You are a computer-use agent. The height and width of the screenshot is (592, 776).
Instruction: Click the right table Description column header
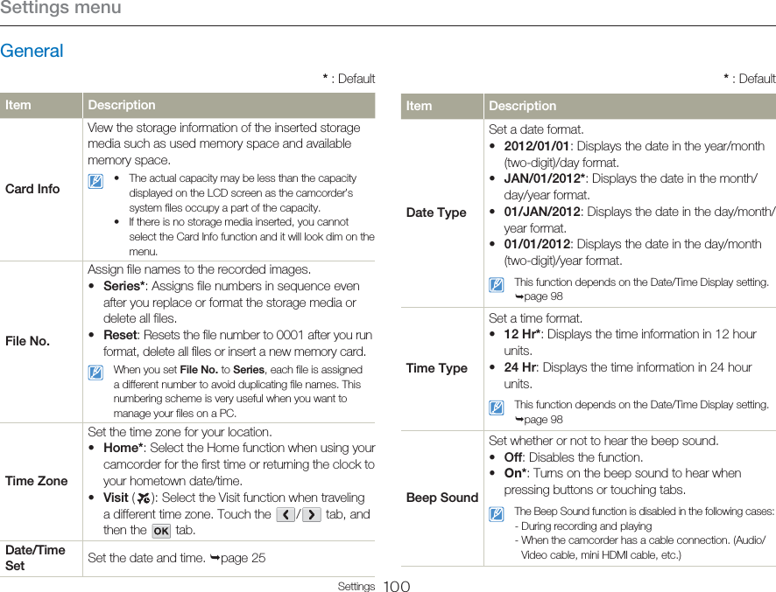click(630, 106)
